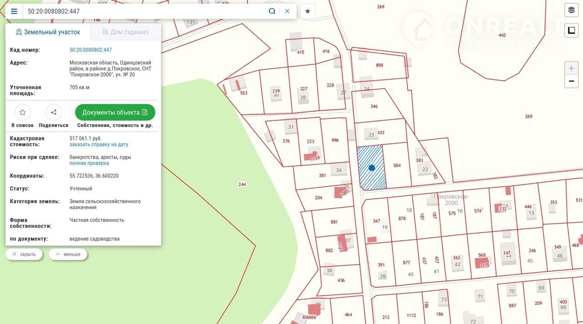Viewport: 583px width, 324px height.
Task: Open полная проверка link
Action: tap(89, 163)
